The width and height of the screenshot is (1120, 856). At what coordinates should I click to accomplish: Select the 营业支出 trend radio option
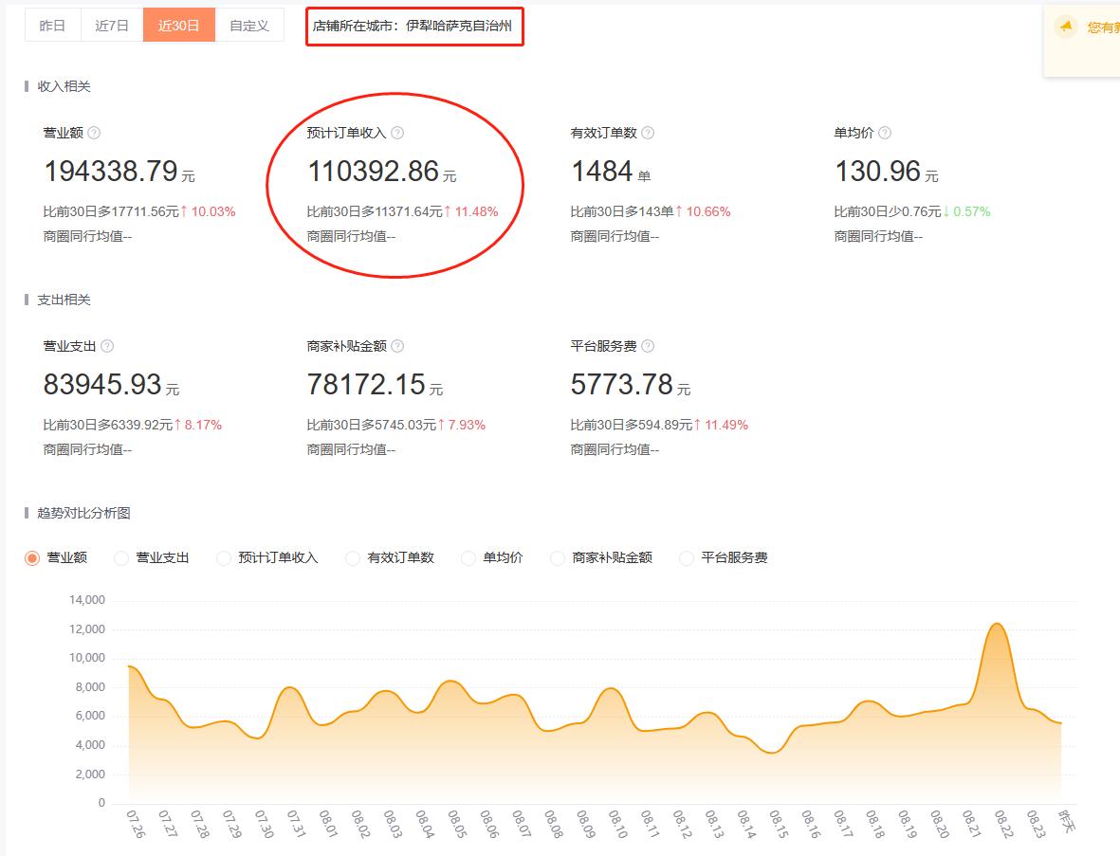121,558
